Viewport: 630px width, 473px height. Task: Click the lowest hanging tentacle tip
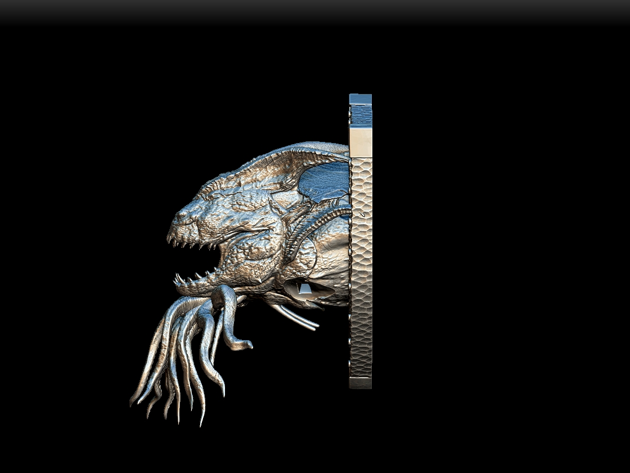click(x=201, y=420)
